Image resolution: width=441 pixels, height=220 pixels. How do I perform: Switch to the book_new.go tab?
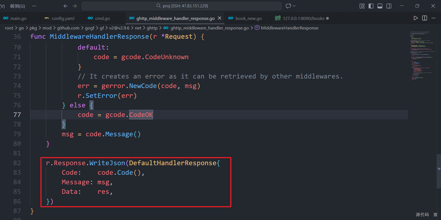[x=248, y=18]
